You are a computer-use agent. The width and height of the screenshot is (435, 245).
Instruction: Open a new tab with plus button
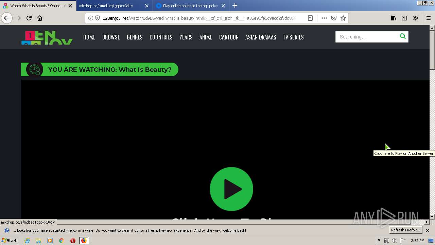[235, 5]
